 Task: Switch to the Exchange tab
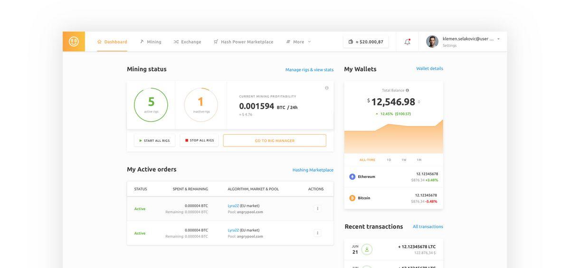187,42
